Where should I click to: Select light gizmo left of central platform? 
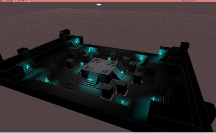point(82,64)
